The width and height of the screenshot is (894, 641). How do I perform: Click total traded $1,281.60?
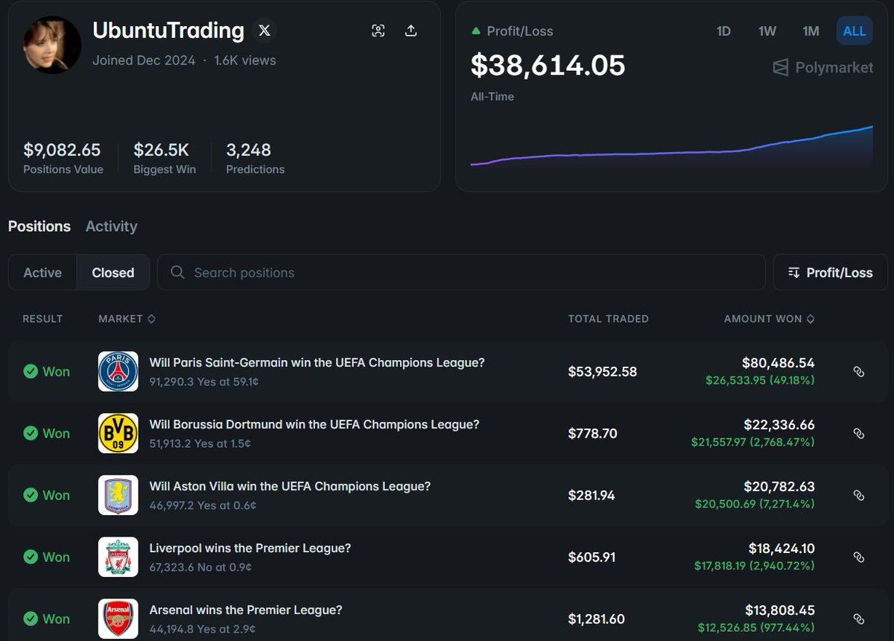(x=596, y=619)
